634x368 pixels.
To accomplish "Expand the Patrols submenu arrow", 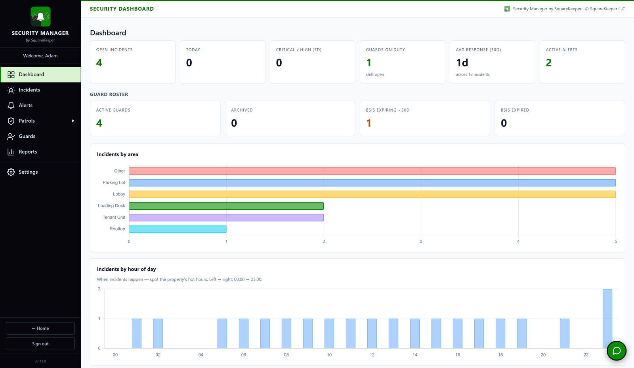I will (x=73, y=121).
